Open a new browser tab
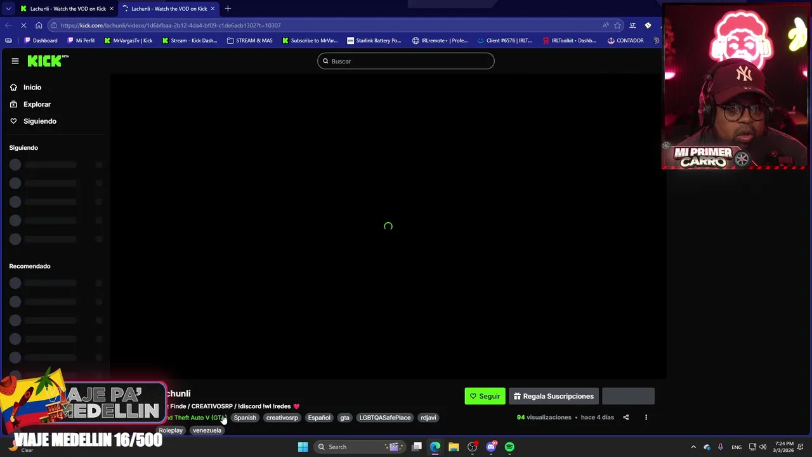The image size is (812, 457). click(x=228, y=9)
